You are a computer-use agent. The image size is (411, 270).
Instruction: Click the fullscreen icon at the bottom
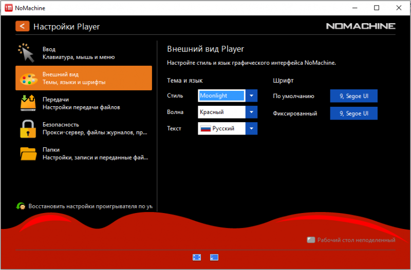(x=197, y=258)
